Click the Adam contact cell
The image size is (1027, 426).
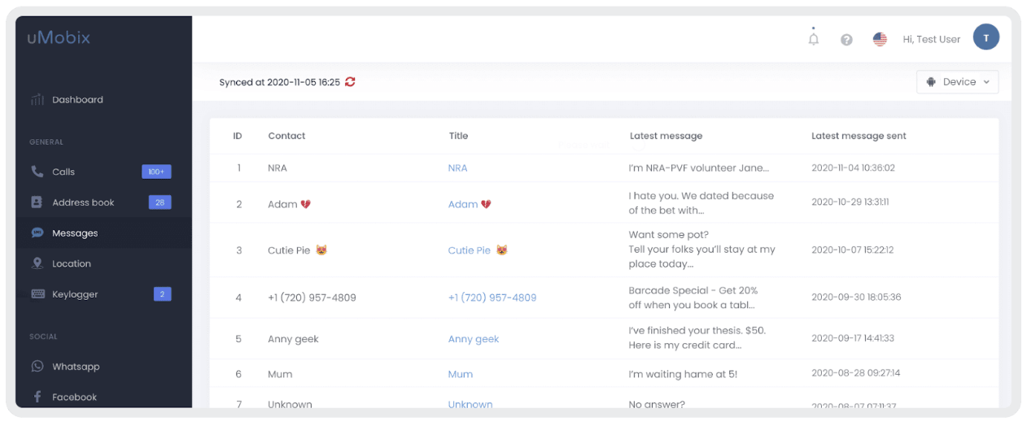(x=289, y=204)
